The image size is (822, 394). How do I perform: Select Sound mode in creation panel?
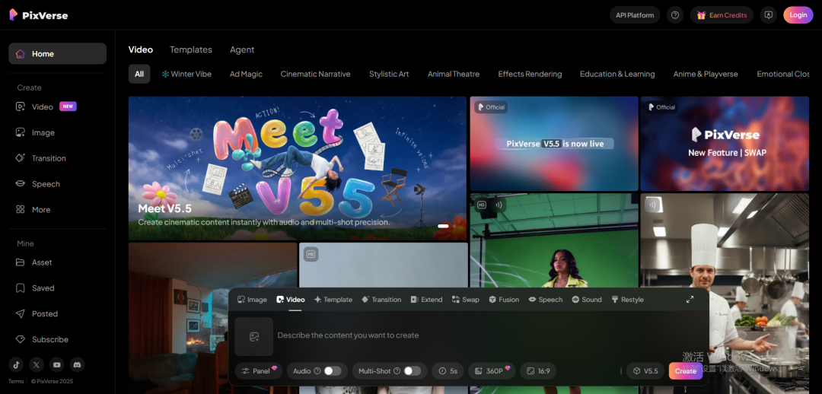coord(587,300)
